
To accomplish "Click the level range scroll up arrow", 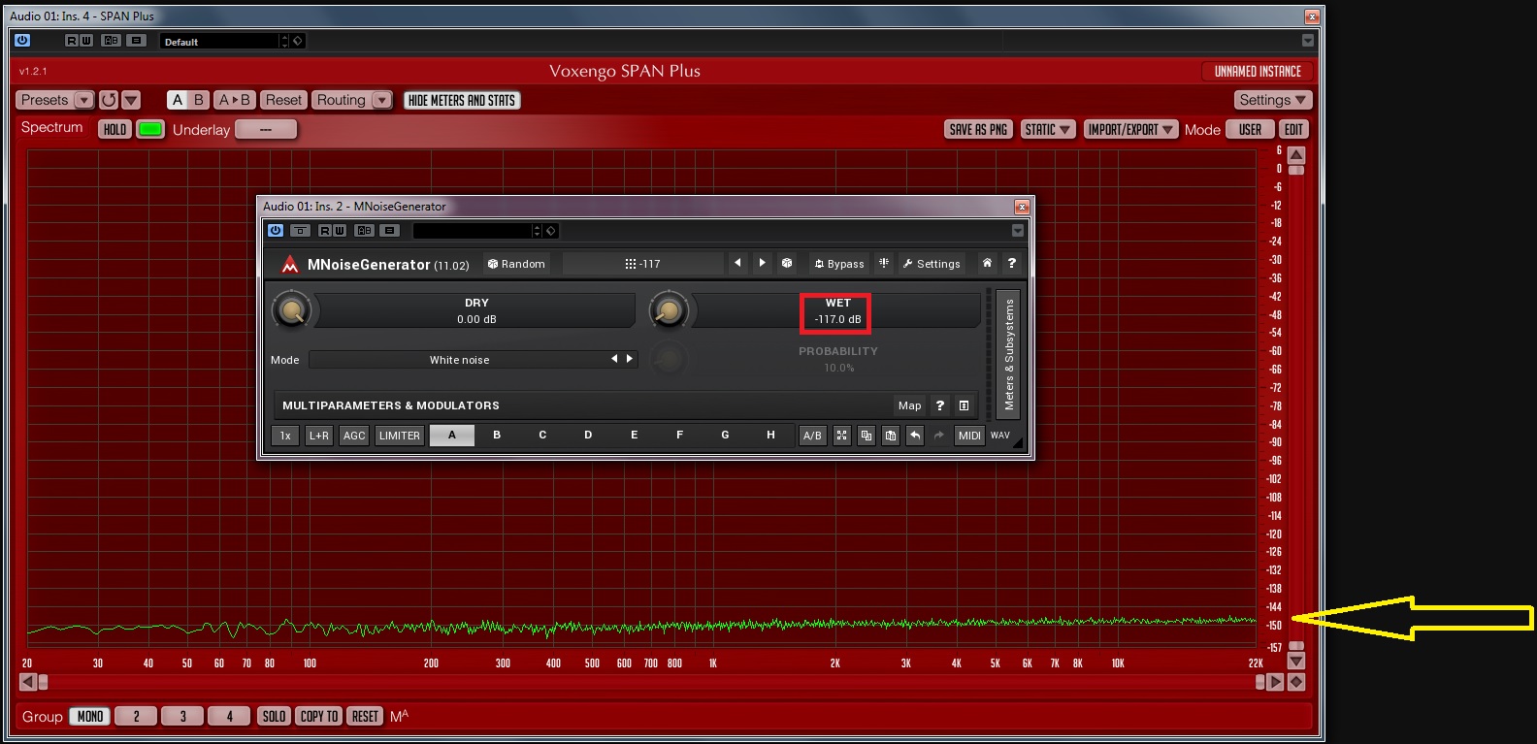I will pos(1296,155).
